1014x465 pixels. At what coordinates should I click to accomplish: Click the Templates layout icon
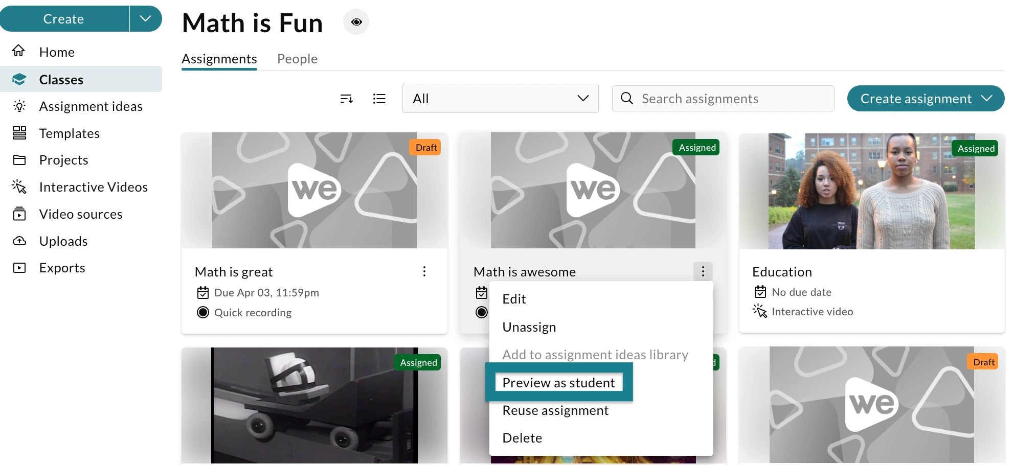click(x=19, y=133)
